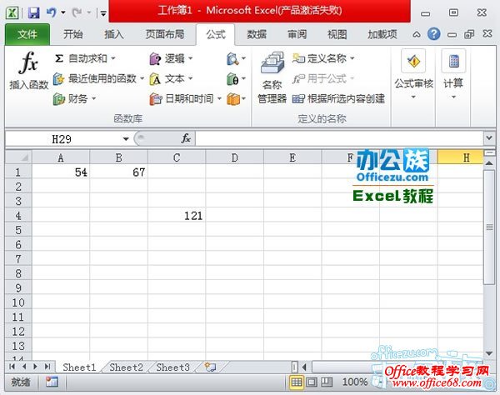This screenshot has width=500, height=395.
Task: Click macro record icon in status bar
Action: [x=52, y=382]
